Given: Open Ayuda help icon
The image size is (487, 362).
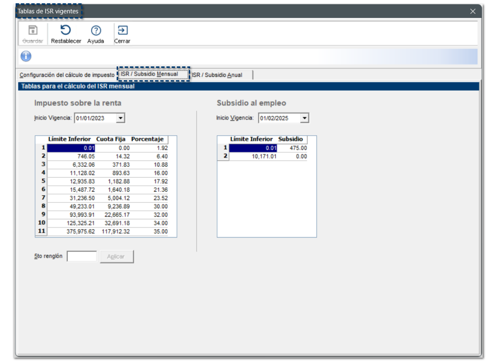Looking at the screenshot, I should point(96,31).
